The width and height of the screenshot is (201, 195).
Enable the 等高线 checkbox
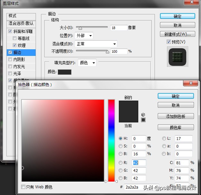tap(14, 38)
